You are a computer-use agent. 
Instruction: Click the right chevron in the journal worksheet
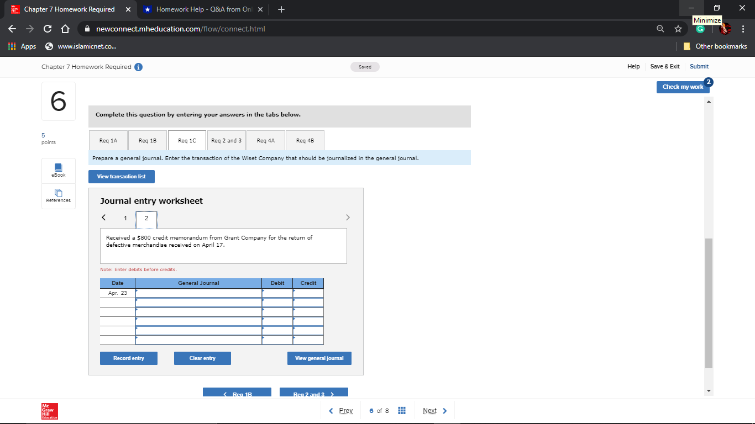[x=348, y=218]
